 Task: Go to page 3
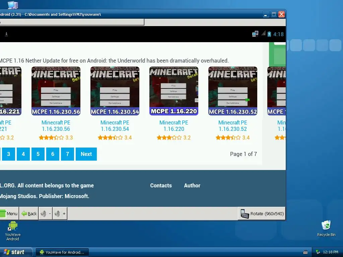[8, 154]
